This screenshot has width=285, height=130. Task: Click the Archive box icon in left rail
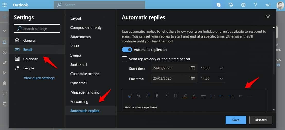pyautogui.click(x=5, y=94)
